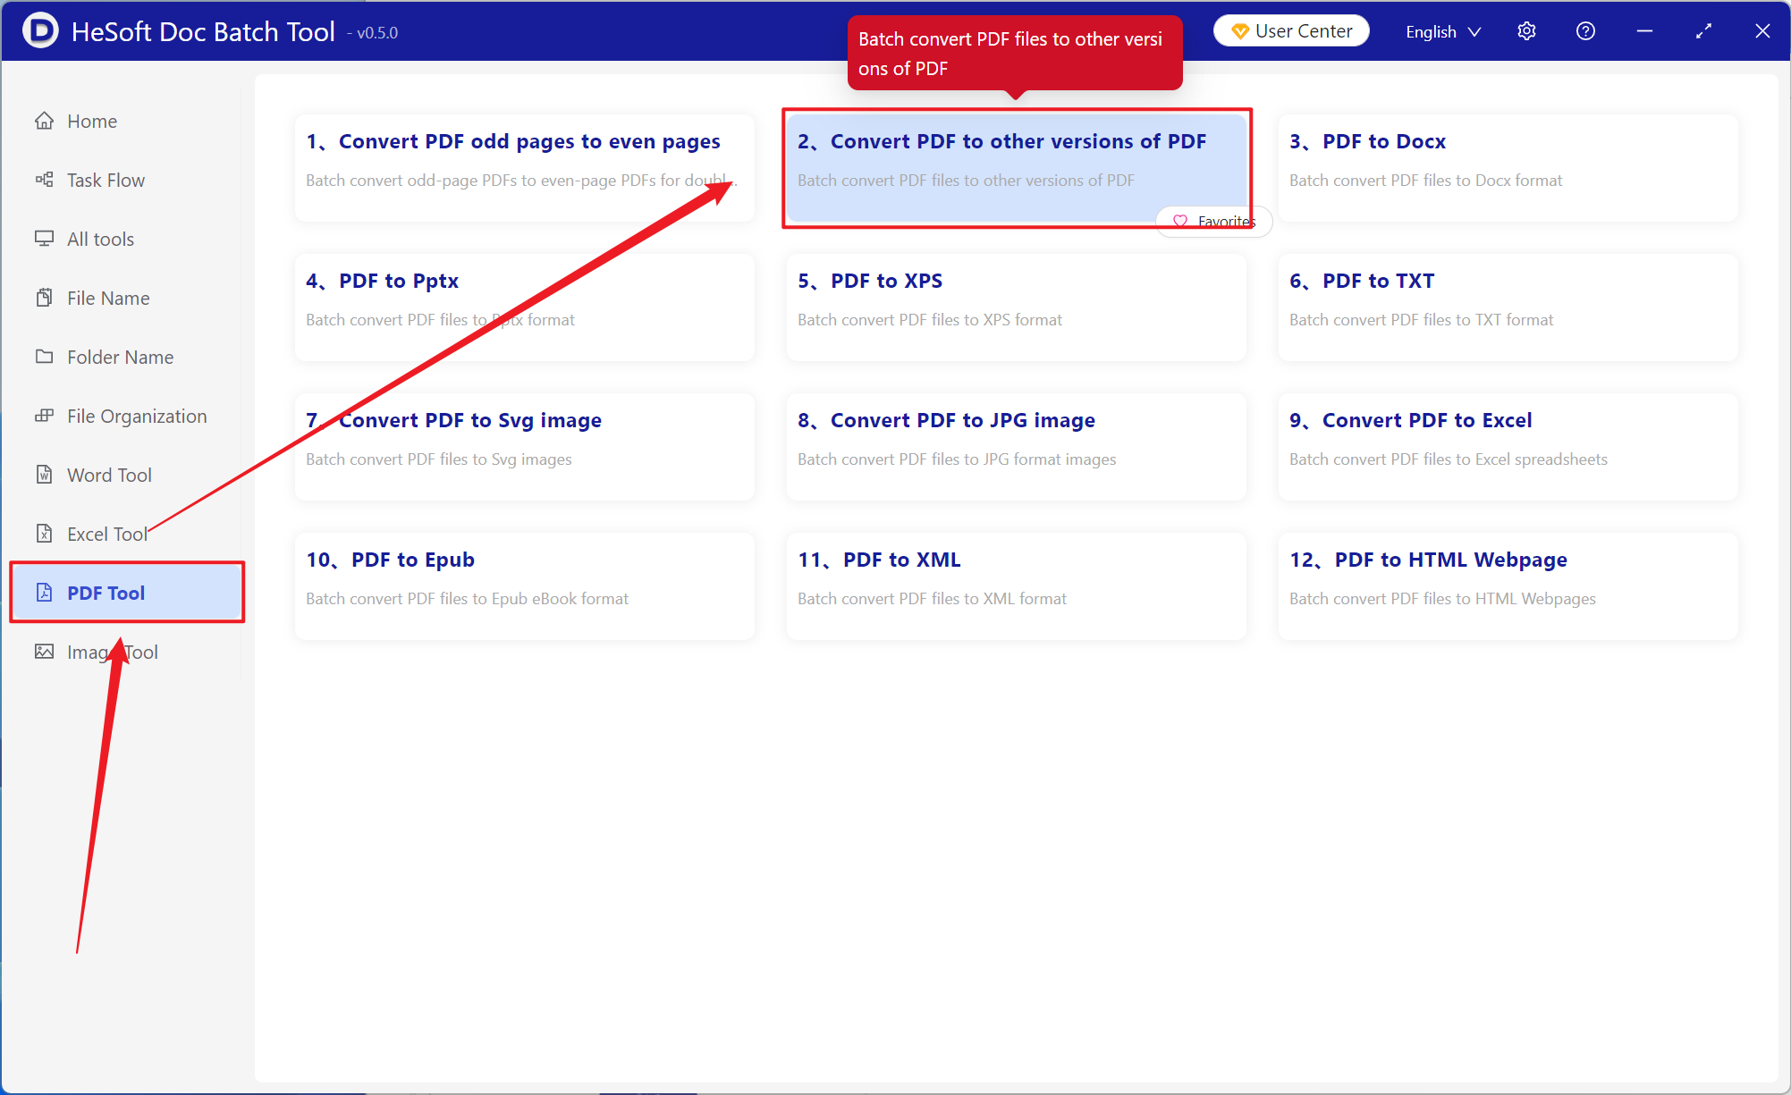Viewport: 1791px width, 1095px height.
Task: Select PDF Tool in the sidebar
Action: [127, 593]
